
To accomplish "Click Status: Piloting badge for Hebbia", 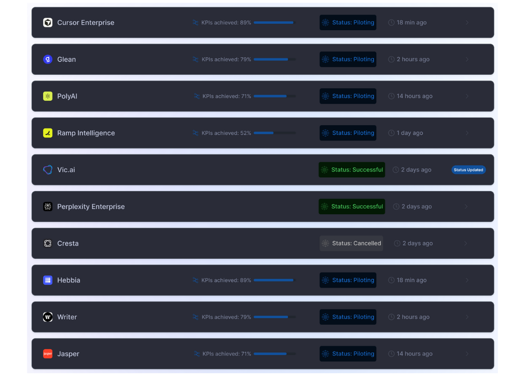I will click(x=348, y=280).
